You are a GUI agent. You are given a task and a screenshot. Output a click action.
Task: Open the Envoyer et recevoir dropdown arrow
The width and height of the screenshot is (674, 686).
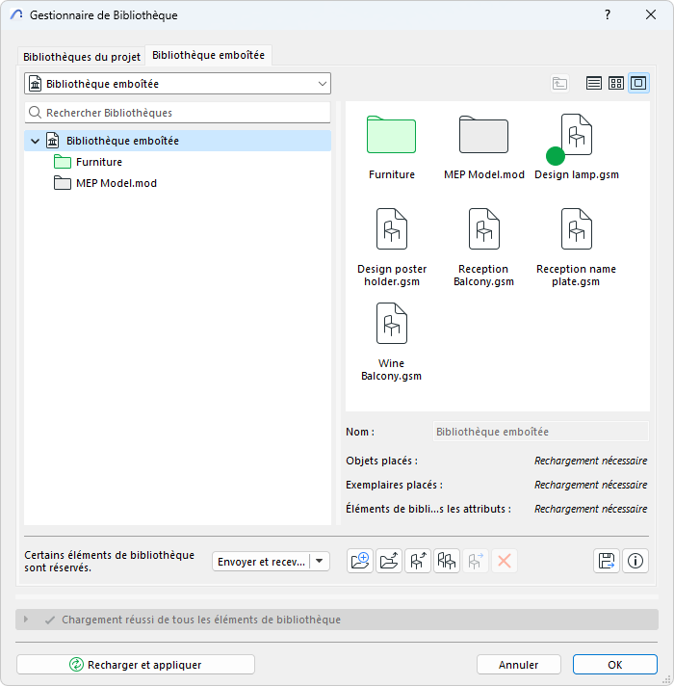320,562
